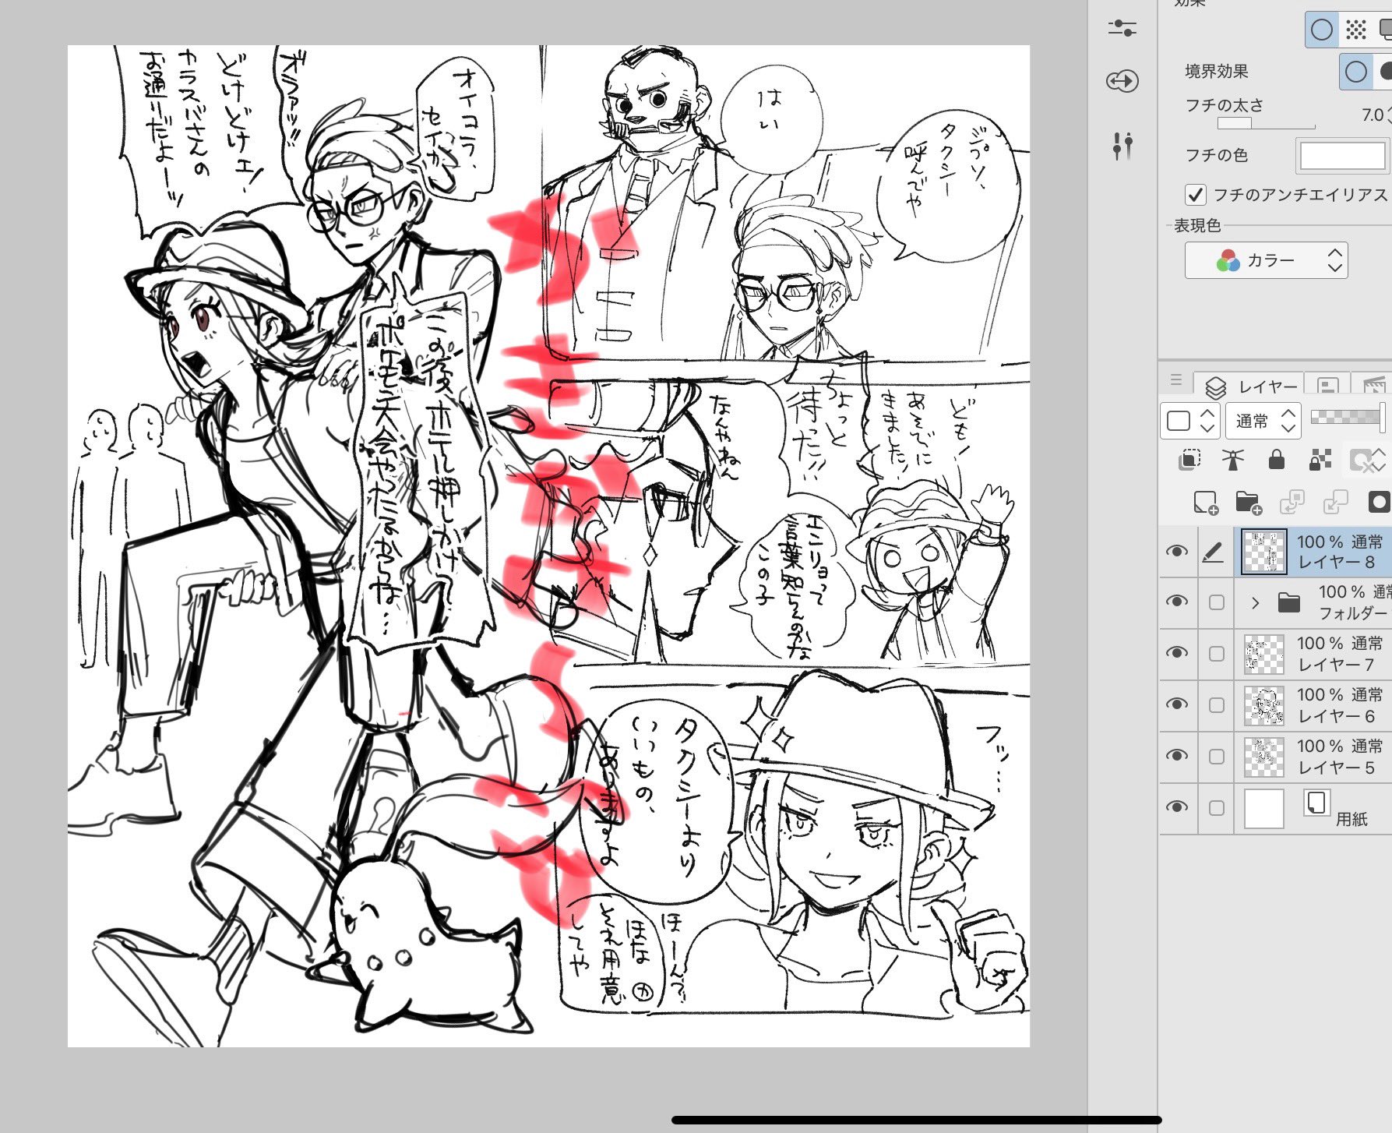
Task: Click the create layer mask icon
Action: pyautogui.click(x=1377, y=503)
